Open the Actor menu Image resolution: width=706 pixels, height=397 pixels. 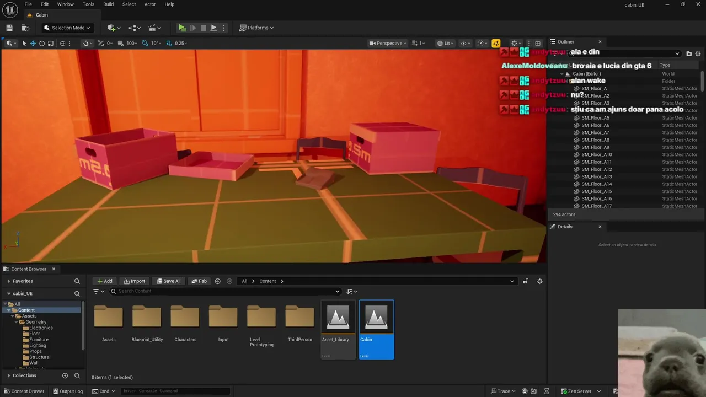150,4
